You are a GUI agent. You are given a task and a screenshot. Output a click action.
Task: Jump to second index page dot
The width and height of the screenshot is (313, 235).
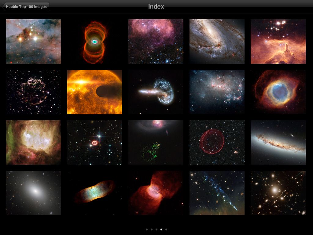[152, 229]
